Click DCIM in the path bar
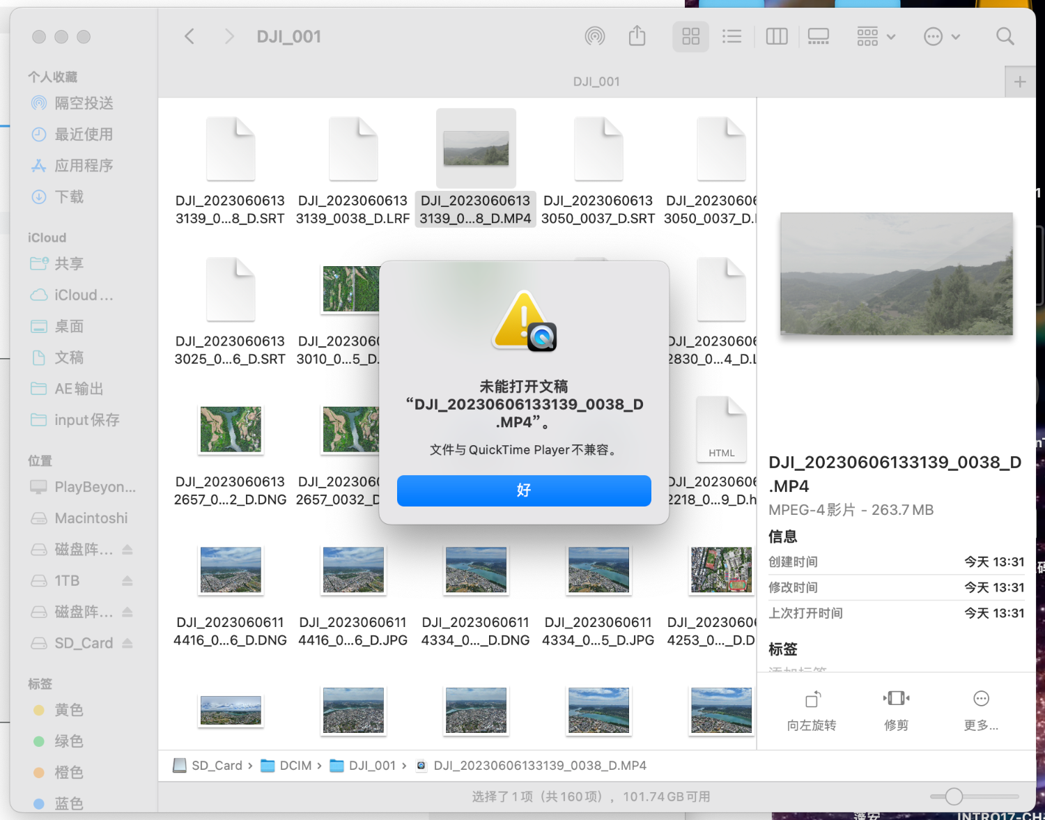Screen dimensions: 1045x820 [287, 766]
